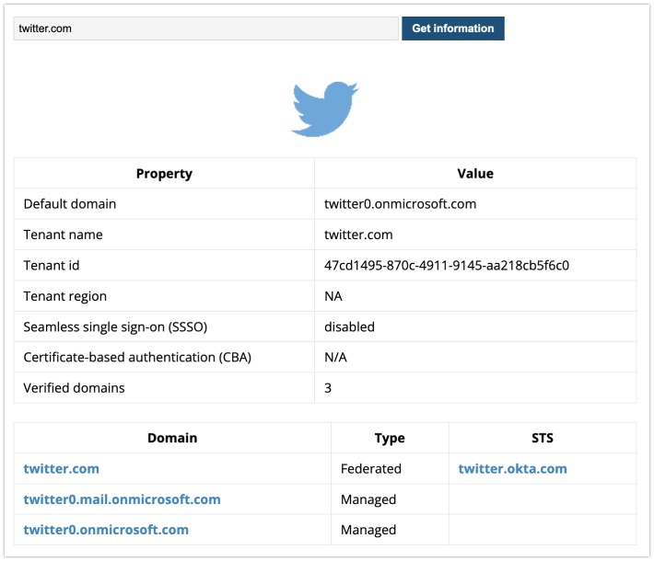Viewport: 654px width, 561px height.
Task: Open the twitter0.onmicrosoft.com domain link
Action: (x=106, y=530)
